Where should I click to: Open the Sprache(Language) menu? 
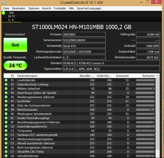89,8
